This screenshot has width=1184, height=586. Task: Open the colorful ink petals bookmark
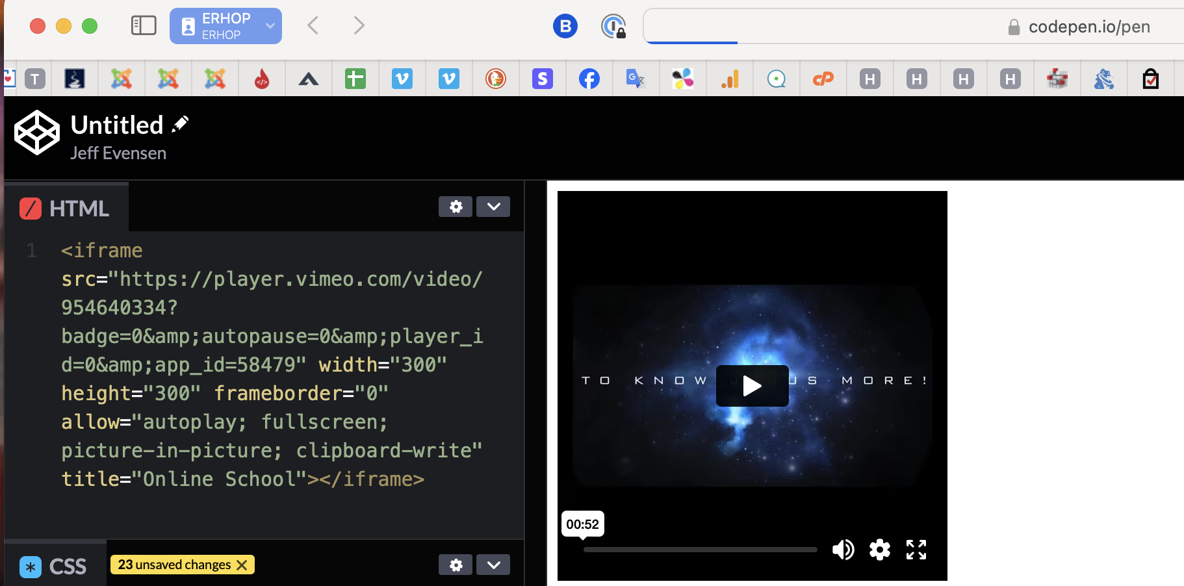click(683, 79)
